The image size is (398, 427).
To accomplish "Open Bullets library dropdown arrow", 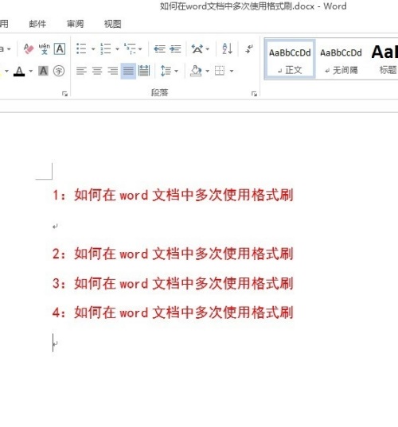I will point(93,49).
